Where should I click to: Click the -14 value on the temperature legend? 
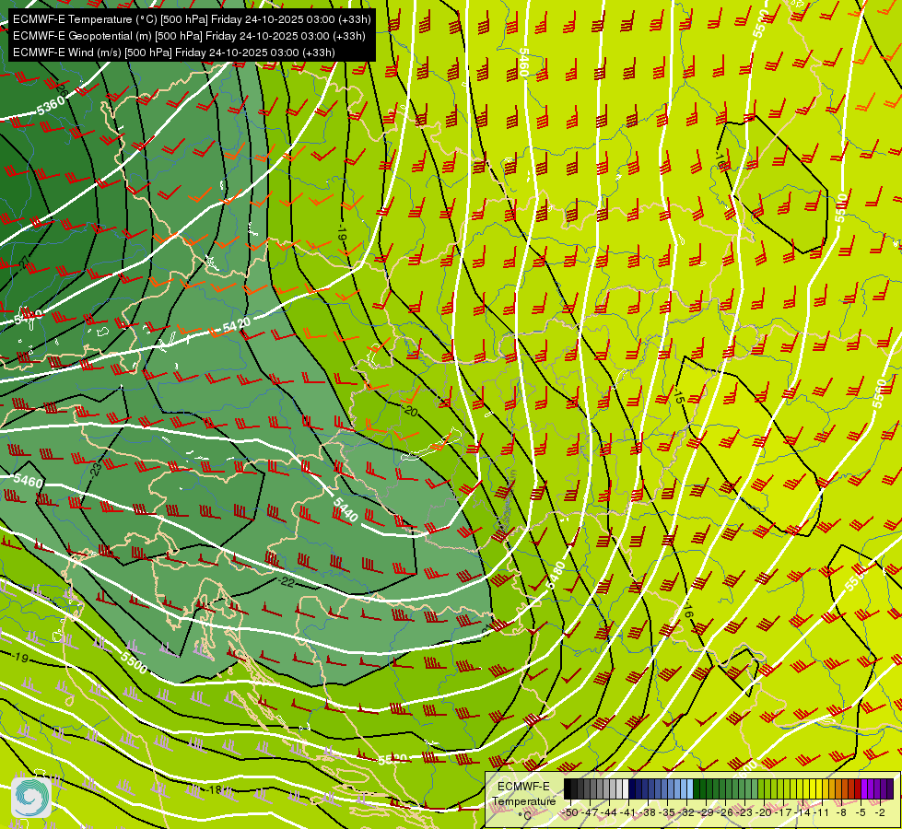point(802,812)
